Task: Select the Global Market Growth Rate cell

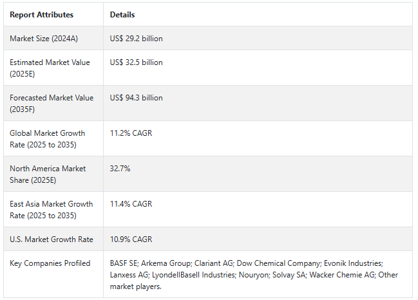Action: coord(47,138)
